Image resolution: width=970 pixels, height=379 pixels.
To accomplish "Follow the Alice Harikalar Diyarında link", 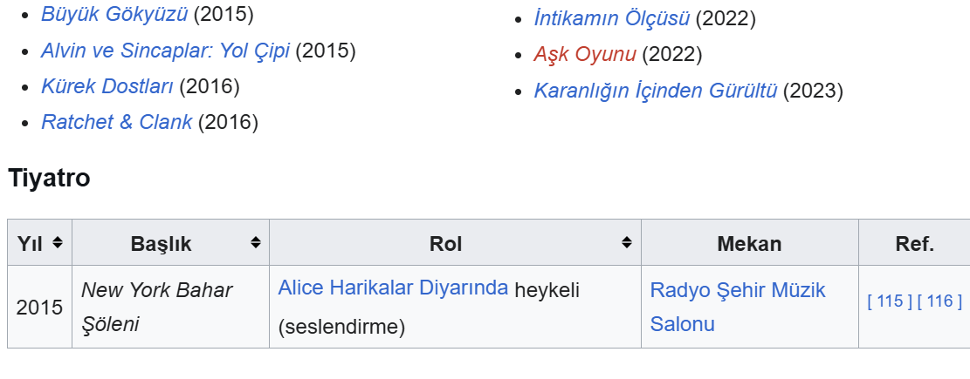I will (393, 288).
